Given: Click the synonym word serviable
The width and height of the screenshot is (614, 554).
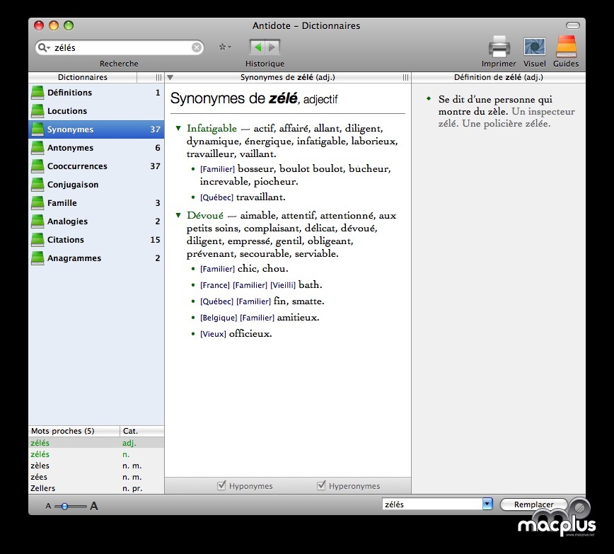Looking at the screenshot, I should point(315,254).
